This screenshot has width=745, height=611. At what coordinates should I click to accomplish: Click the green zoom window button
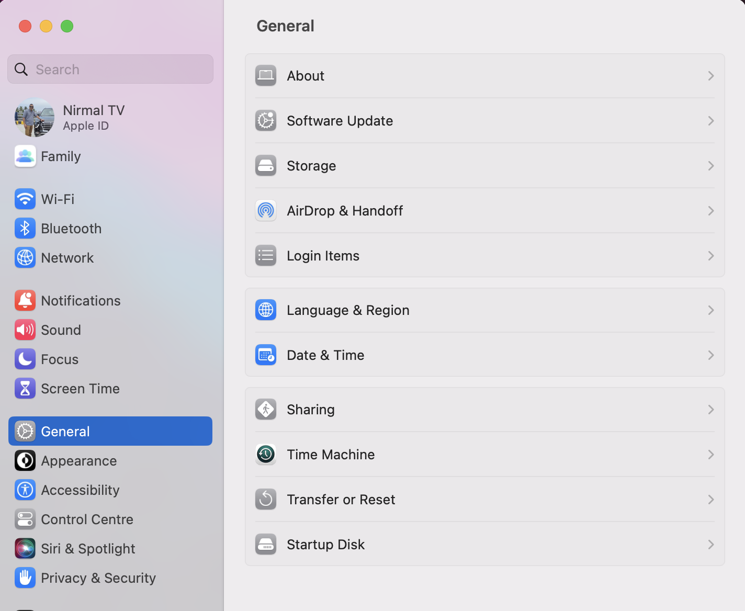tap(67, 26)
